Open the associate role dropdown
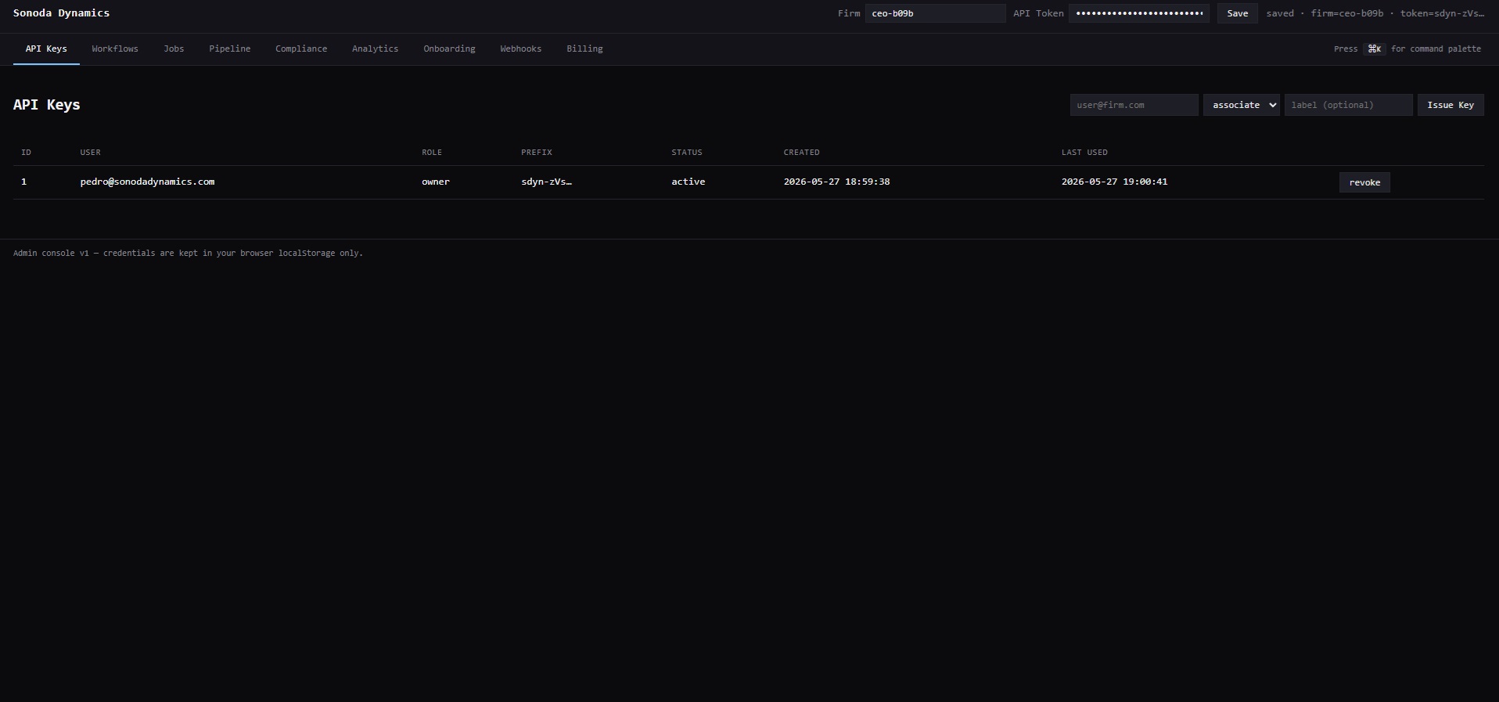This screenshot has width=1499, height=702. (x=1242, y=105)
